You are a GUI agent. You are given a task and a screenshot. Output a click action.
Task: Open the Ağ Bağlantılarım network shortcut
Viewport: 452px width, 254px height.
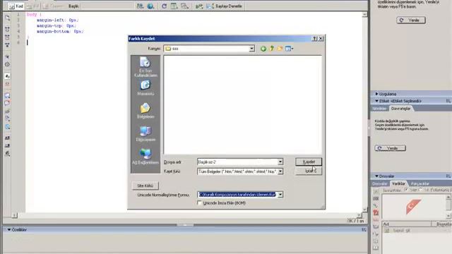pos(145,157)
